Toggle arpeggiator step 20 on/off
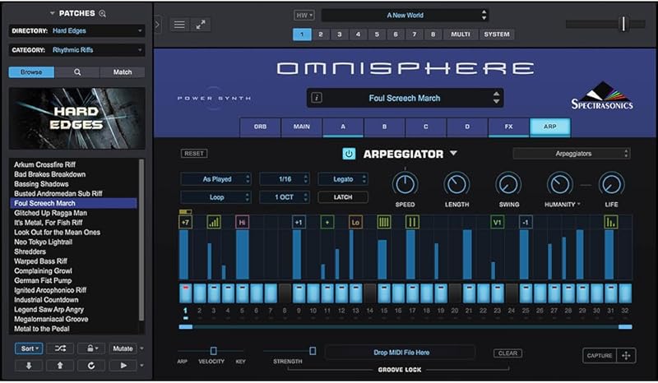The height and width of the screenshot is (383, 658). click(x=455, y=293)
